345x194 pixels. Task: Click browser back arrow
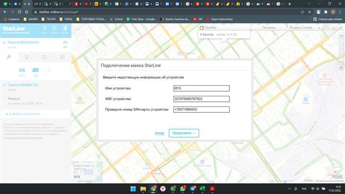5,12
